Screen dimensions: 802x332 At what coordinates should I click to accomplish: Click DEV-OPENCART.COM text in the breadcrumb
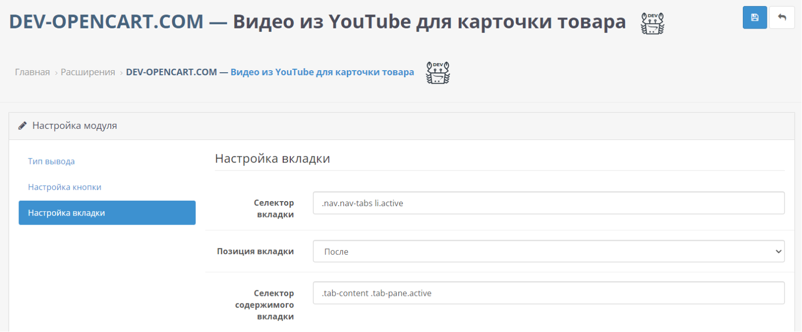[171, 72]
